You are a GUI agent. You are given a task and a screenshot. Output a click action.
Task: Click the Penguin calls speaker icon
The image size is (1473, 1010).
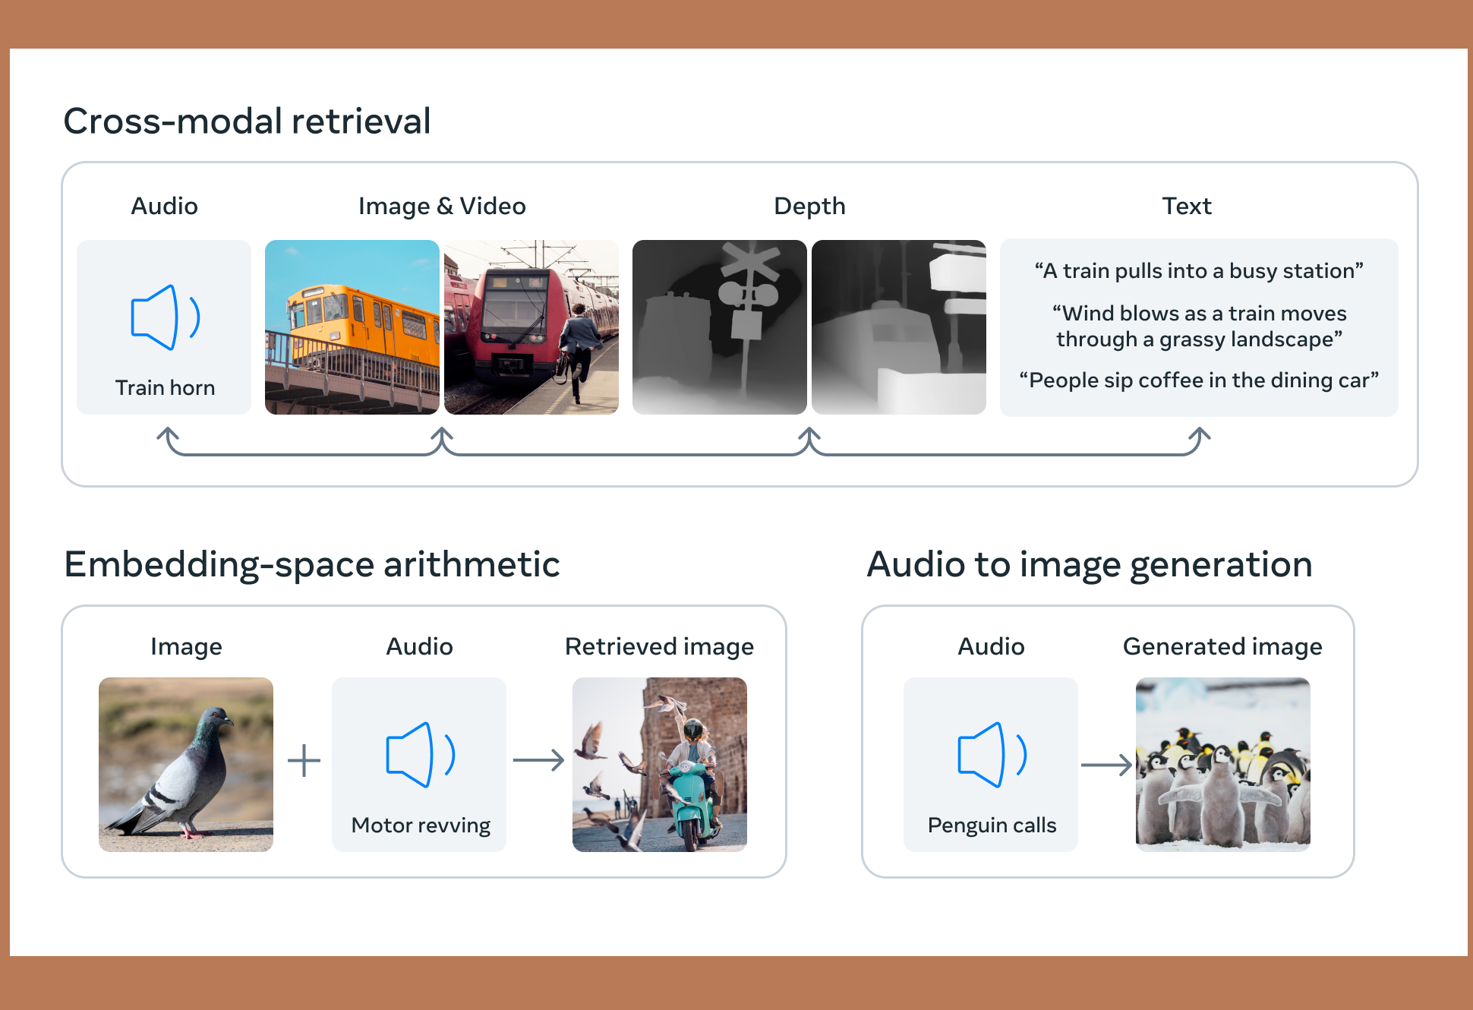(992, 755)
